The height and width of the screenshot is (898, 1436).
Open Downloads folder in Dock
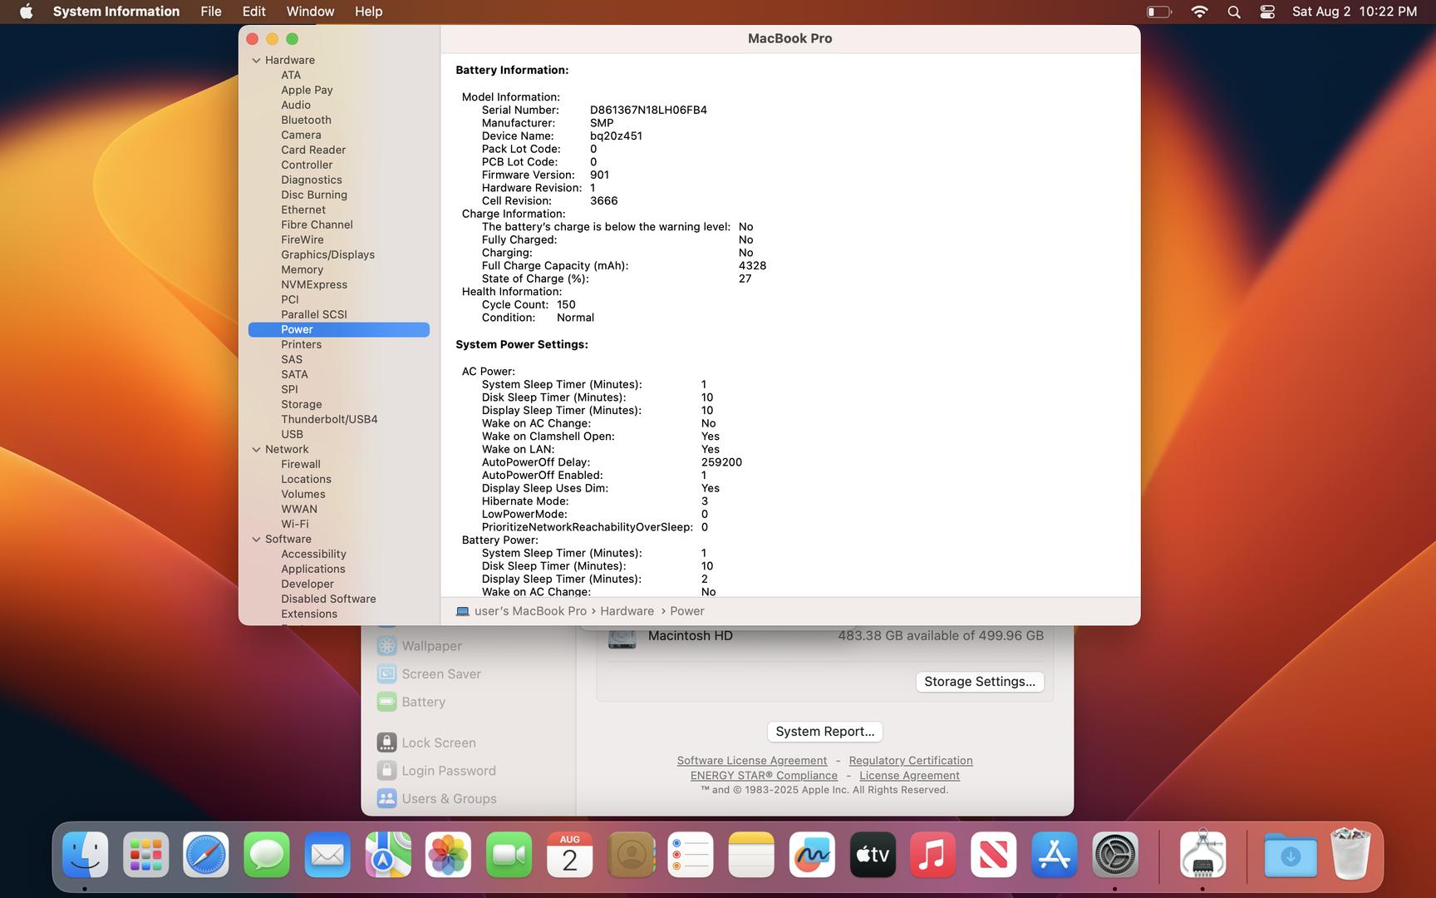coord(1291,855)
